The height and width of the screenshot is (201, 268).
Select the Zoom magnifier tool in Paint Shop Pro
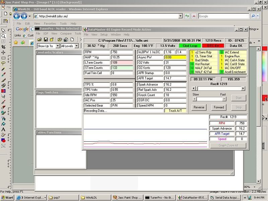coord(3,36)
